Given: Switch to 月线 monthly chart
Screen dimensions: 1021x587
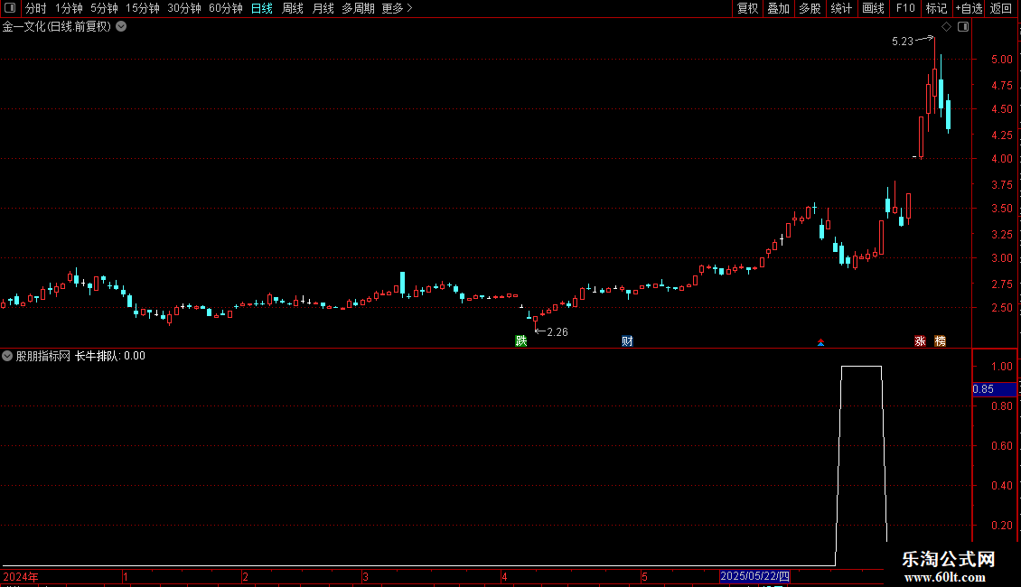Looking at the screenshot, I should pyautogui.click(x=323, y=8).
